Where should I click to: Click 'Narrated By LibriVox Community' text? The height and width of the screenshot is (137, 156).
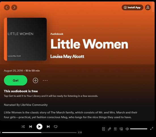(x=26, y=105)
